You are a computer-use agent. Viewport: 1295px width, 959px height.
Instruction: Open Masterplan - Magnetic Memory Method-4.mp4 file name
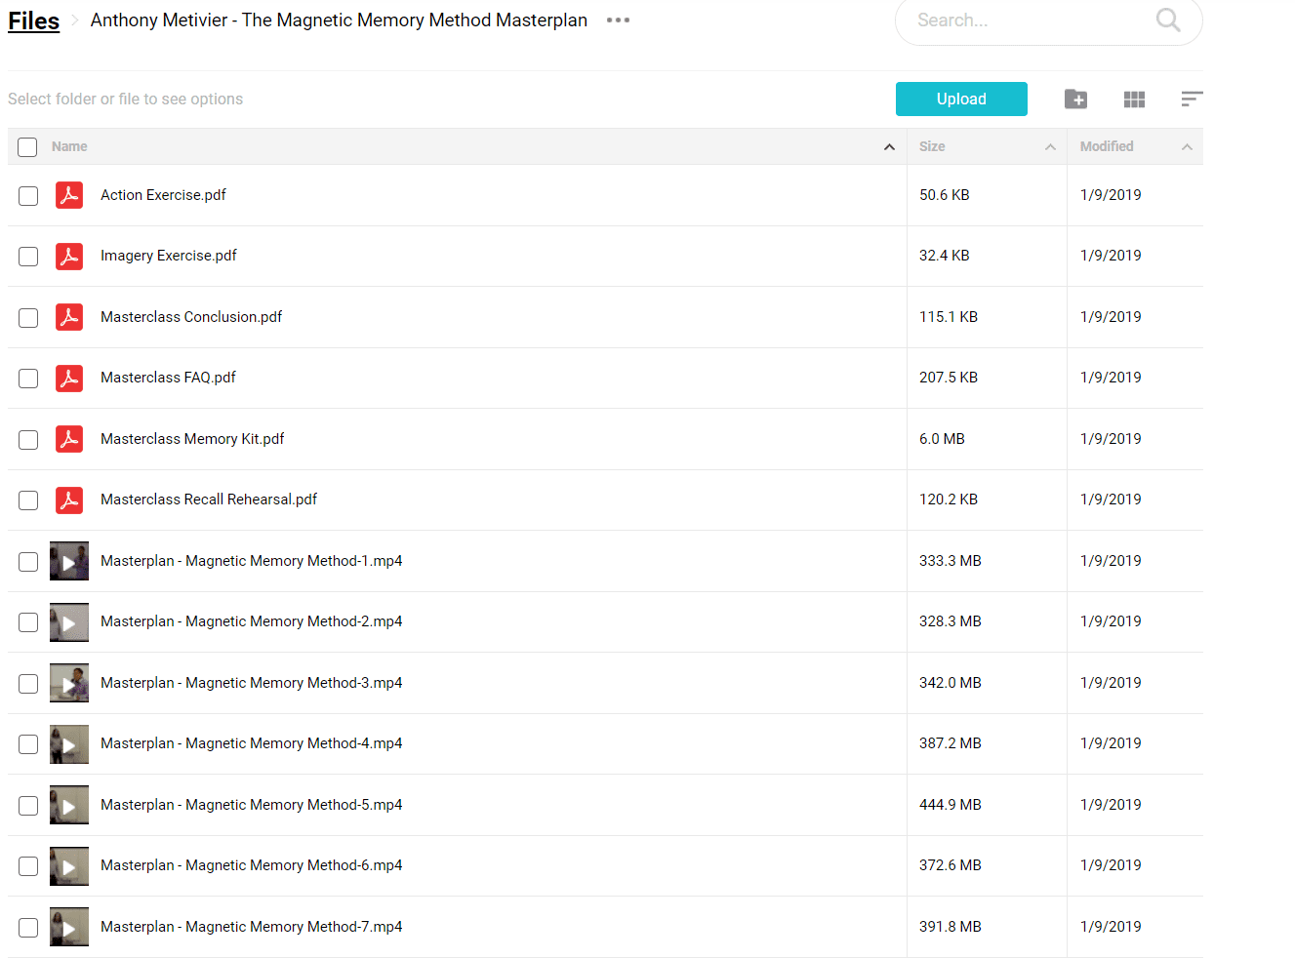point(252,743)
